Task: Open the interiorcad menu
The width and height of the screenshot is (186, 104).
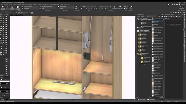Action: tap(35, 4)
